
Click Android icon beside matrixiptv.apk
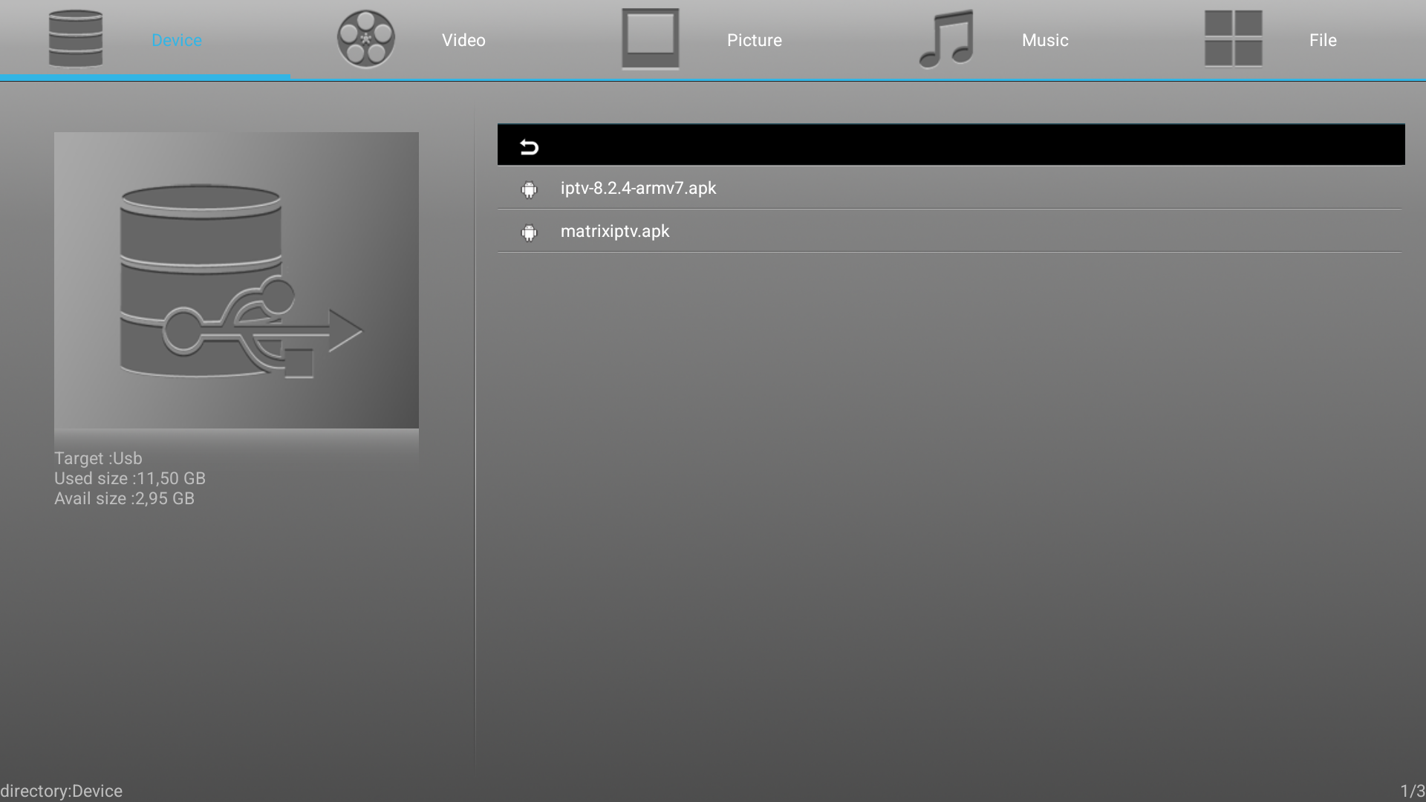(x=529, y=233)
